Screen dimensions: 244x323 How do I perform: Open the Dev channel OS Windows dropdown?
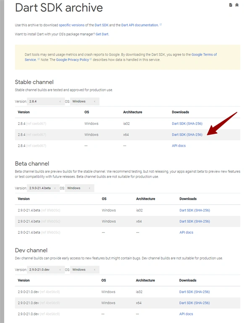pos(84,270)
